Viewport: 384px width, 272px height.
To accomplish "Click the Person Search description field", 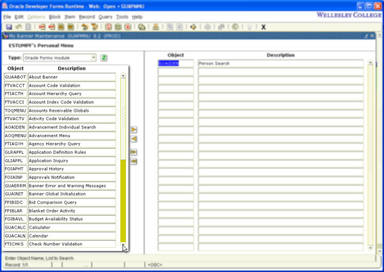I will coord(281,63).
